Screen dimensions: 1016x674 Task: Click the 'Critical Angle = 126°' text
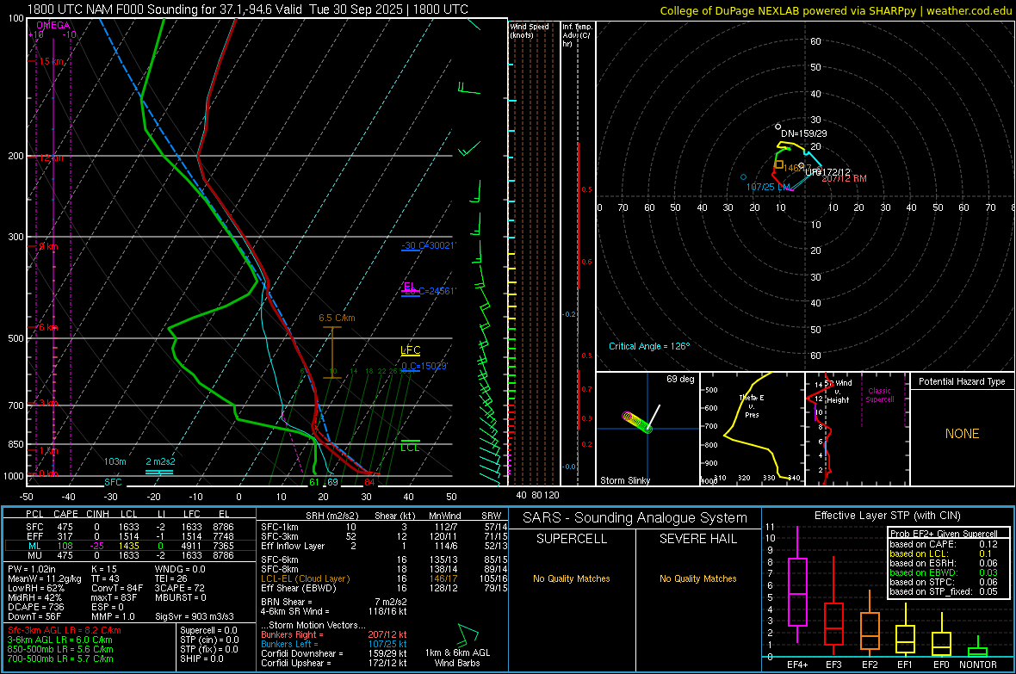[649, 346]
